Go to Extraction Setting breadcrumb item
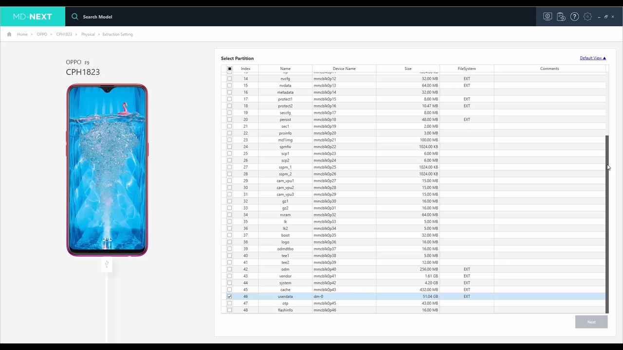Screen dimensions: 623x350 117,34
